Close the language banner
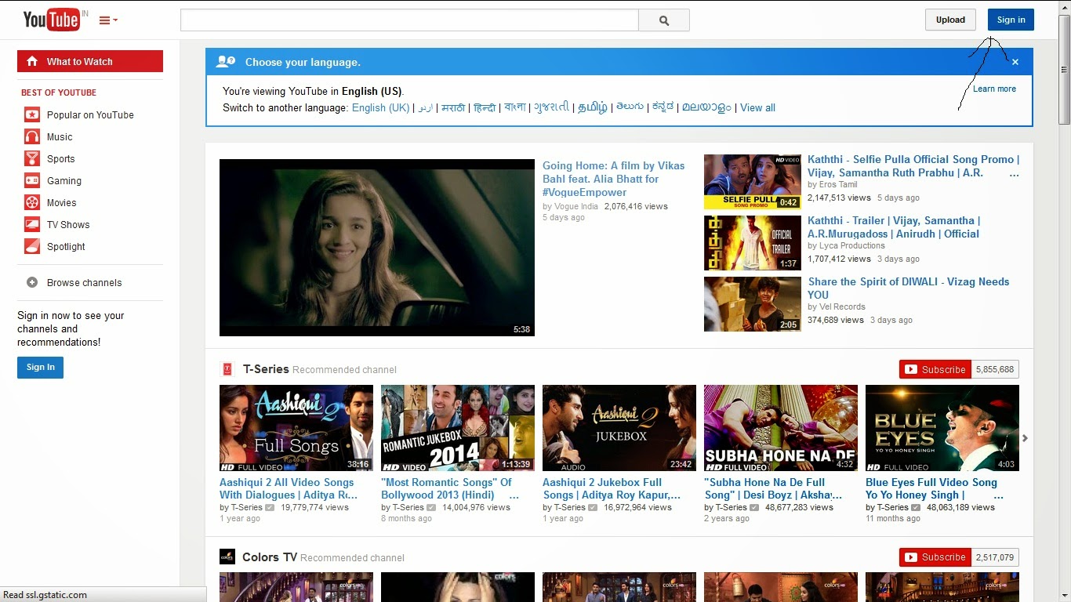 click(1015, 62)
